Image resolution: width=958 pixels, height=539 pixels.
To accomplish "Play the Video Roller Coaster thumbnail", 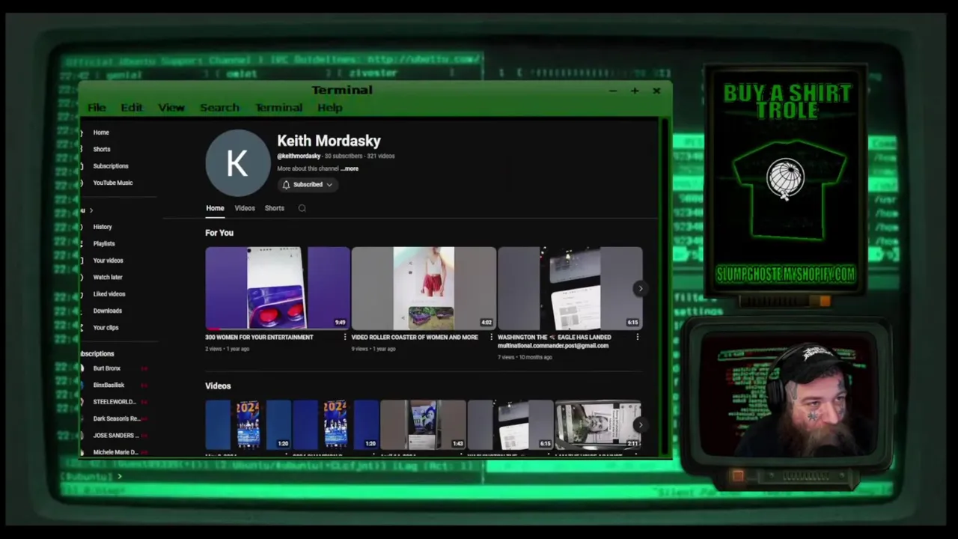I will click(424, 287).
